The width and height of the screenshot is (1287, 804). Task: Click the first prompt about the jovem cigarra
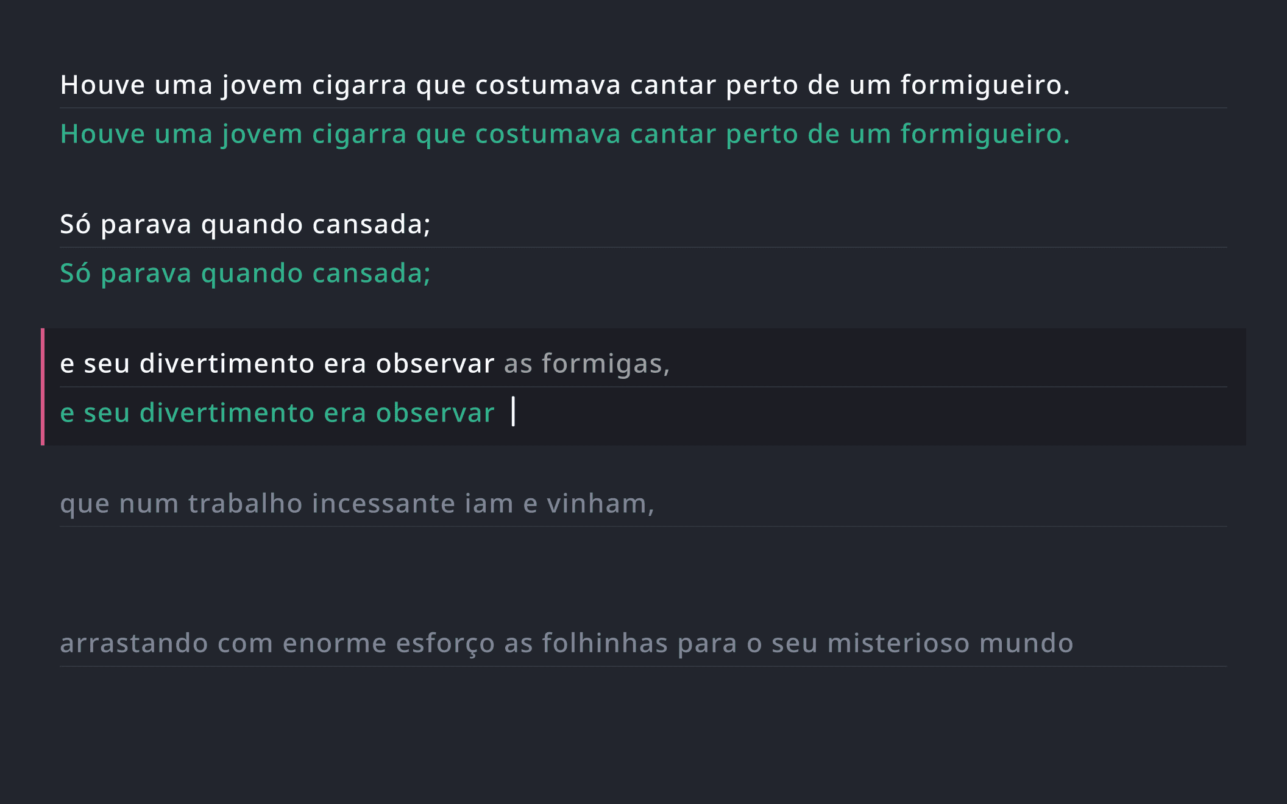(564, 86)
